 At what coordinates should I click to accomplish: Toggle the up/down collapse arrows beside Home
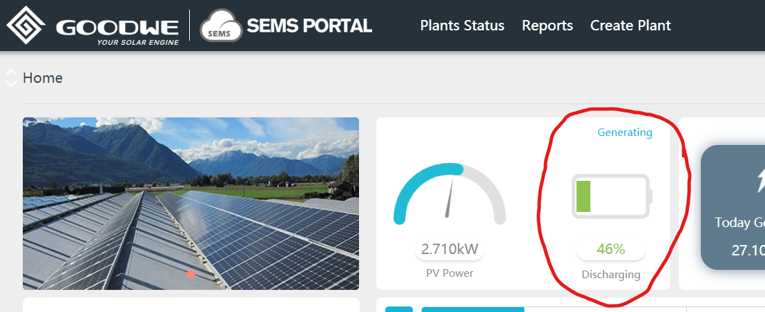tap(11, 78)
